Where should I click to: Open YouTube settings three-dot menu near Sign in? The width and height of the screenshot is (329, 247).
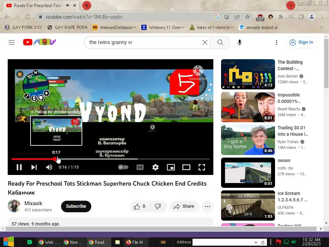[276, 42]
